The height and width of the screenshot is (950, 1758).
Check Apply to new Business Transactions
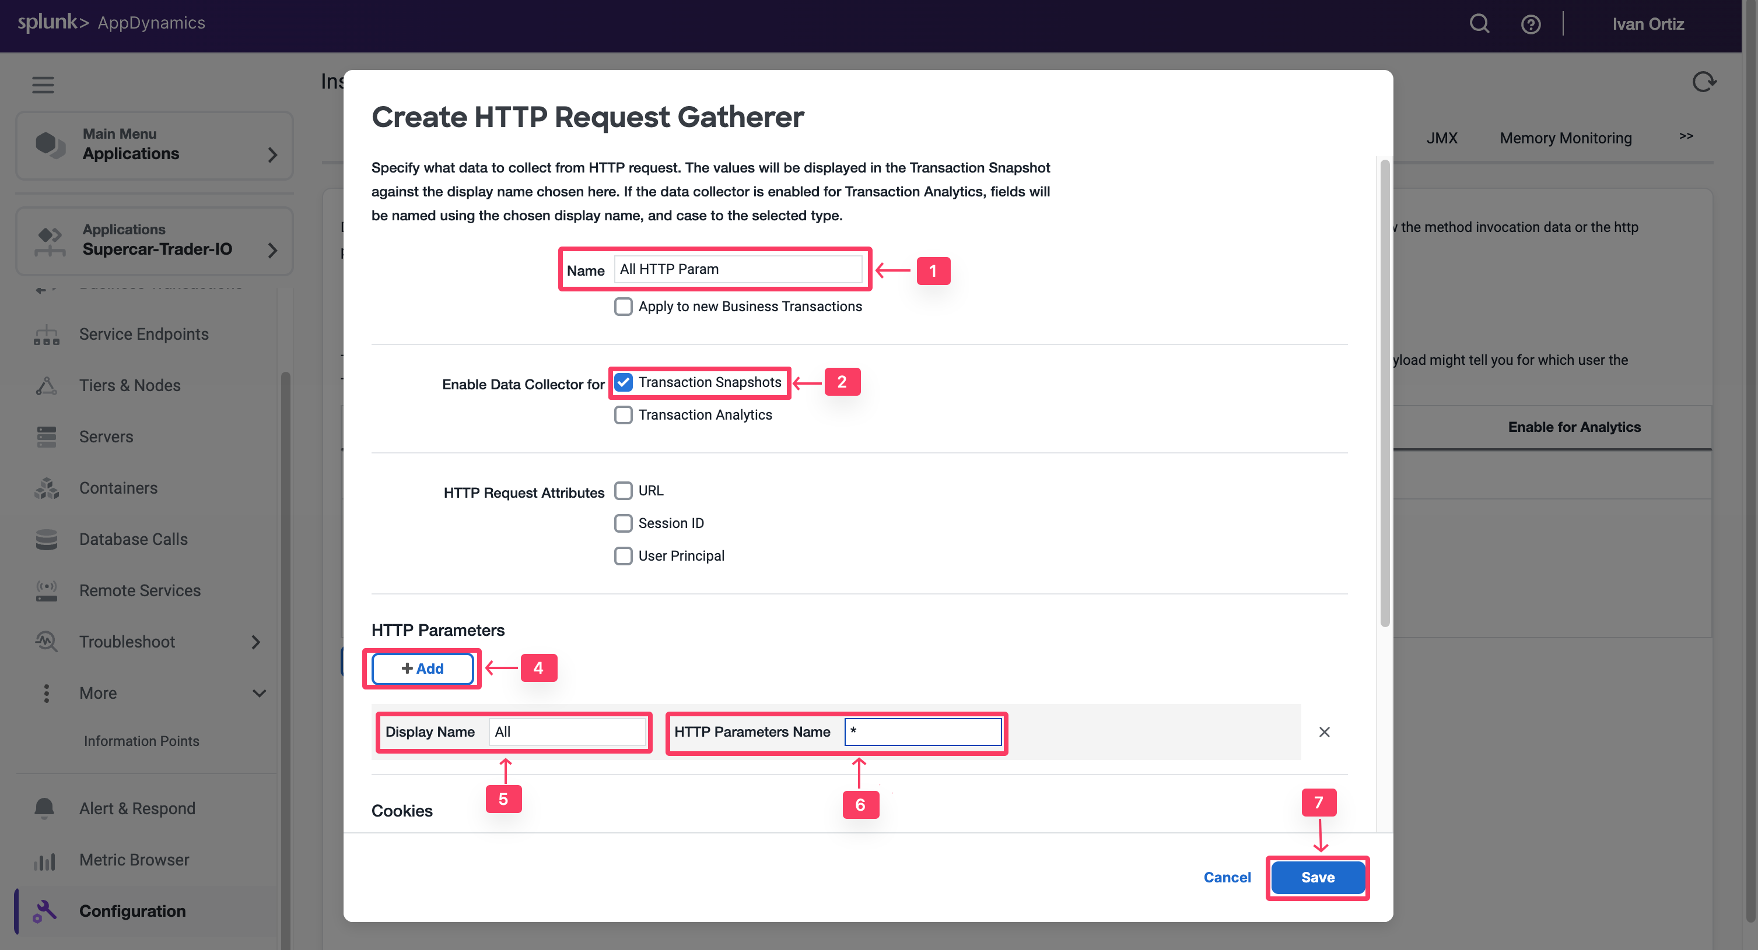(622, 306)
